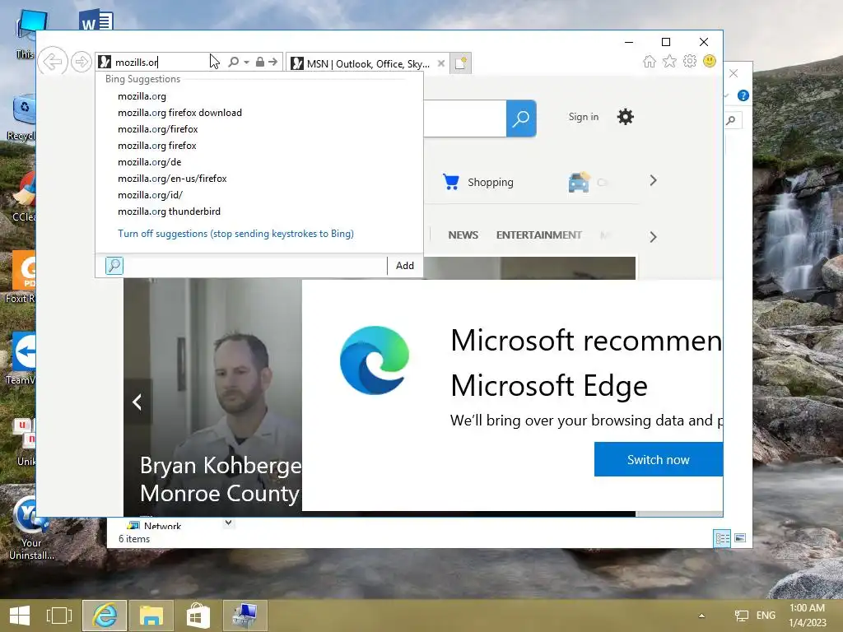Open the address bar autocomplete dropdown arrow
Viewport: 843px width, 632px height.
pyautogui.click(x=246, y=62)
